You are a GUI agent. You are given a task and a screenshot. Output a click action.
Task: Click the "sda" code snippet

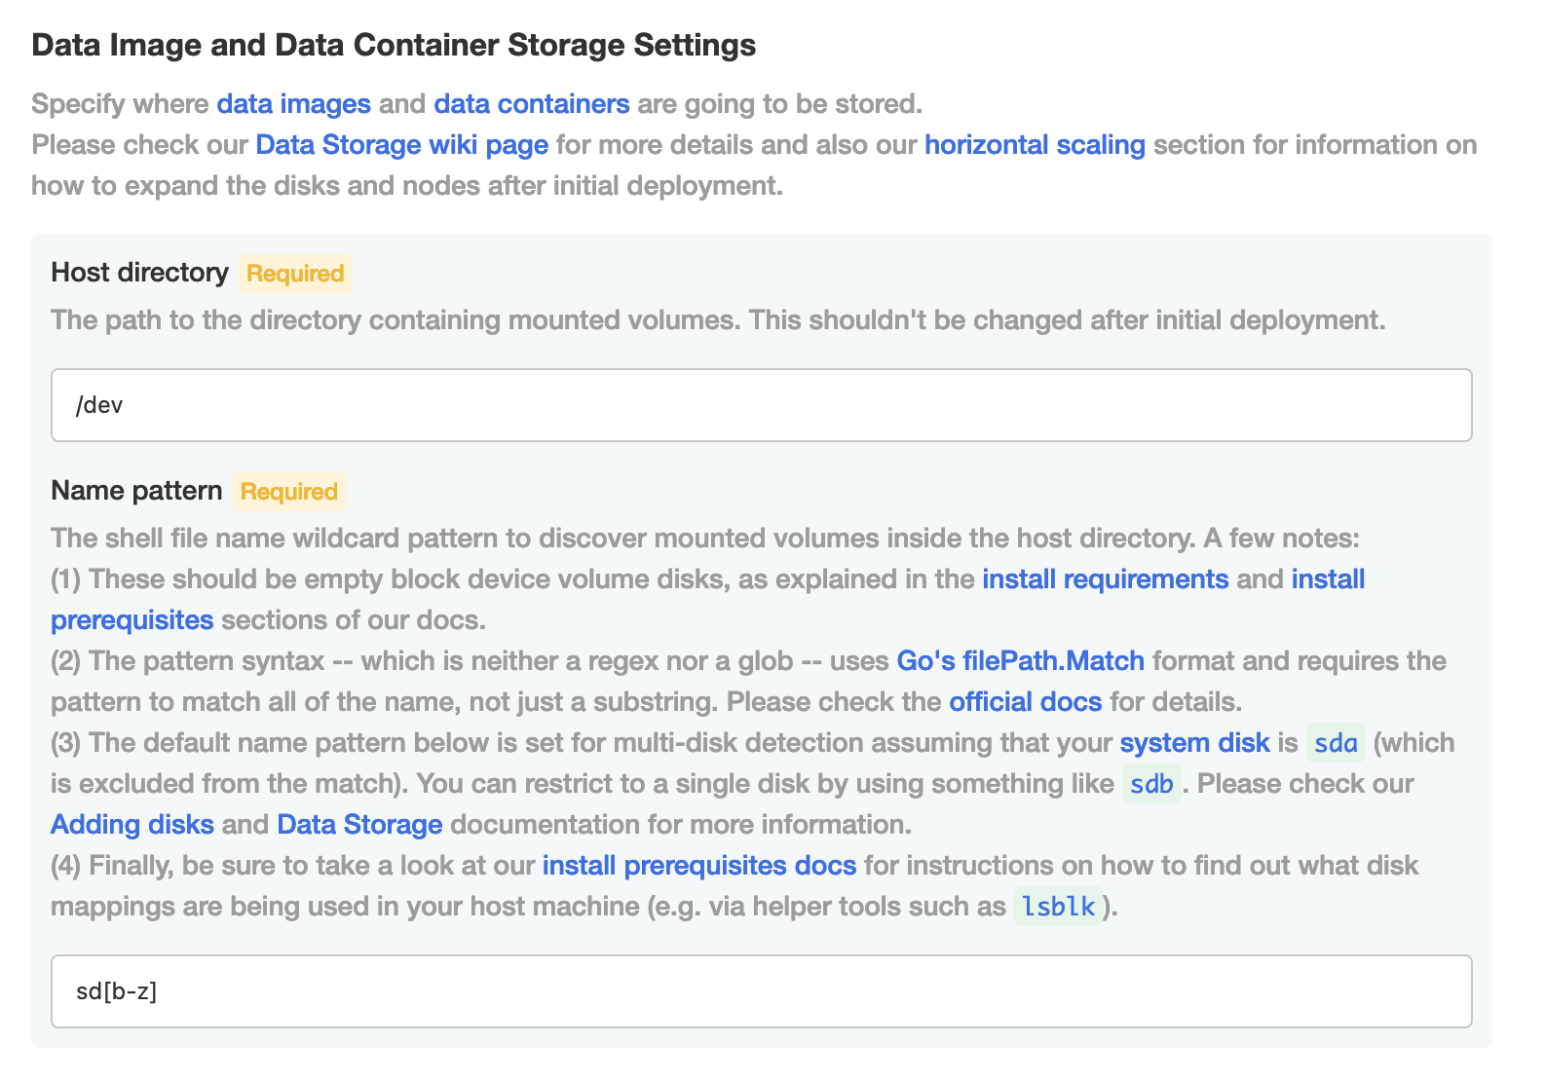pyautogui.click(x=1336, y=743)
